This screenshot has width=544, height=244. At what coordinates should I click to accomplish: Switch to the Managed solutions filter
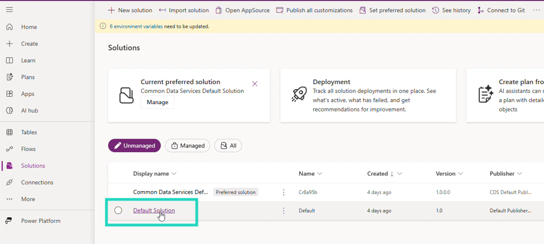[x=187, y=145]
